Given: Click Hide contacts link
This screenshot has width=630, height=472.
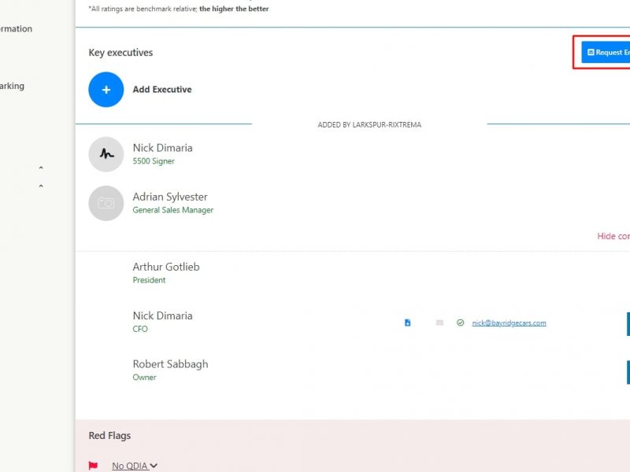Looking at the screenshot, I should click(613, 236).
